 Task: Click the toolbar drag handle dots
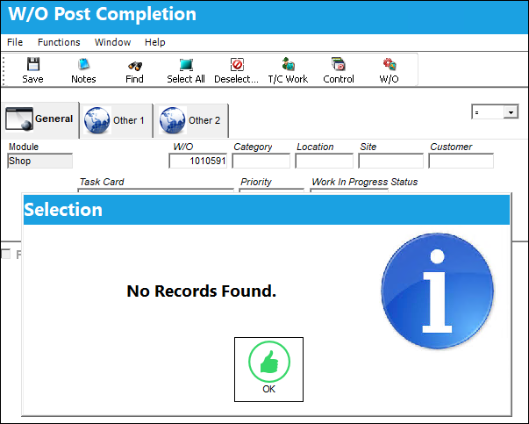click(x=4, y=70)
